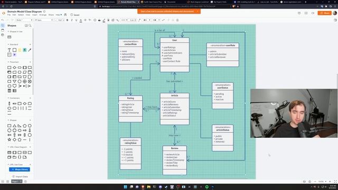Collapse the Standard shapes section
The width and height of the screenshot is (338, 190).
tap(8, 44)
